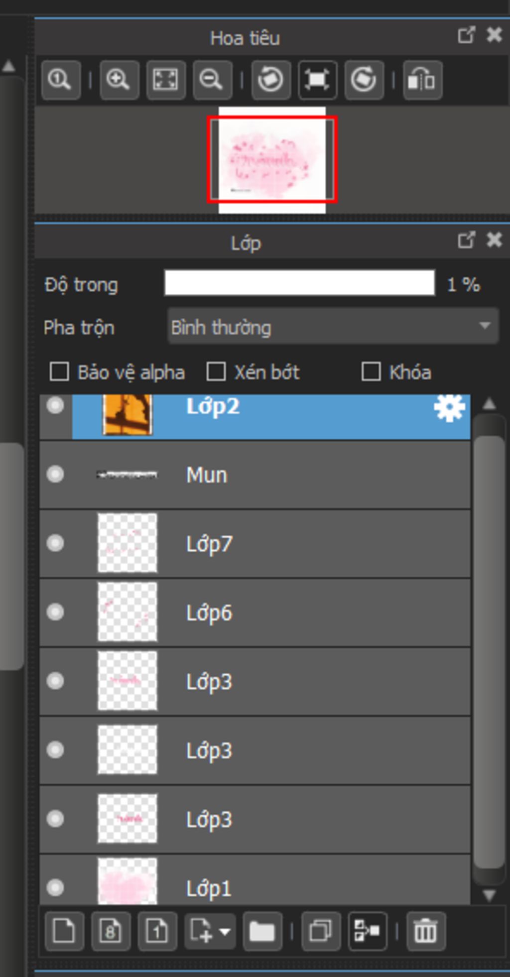Click the layer list scroll down arrow
510x977 pixels.
coord(490,896)
